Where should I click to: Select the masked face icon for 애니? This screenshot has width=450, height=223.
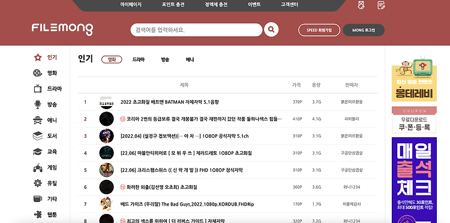(38, 120)
